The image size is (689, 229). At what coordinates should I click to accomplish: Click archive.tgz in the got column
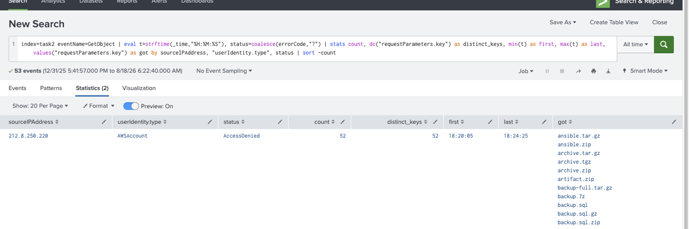(x=574, y=162)
